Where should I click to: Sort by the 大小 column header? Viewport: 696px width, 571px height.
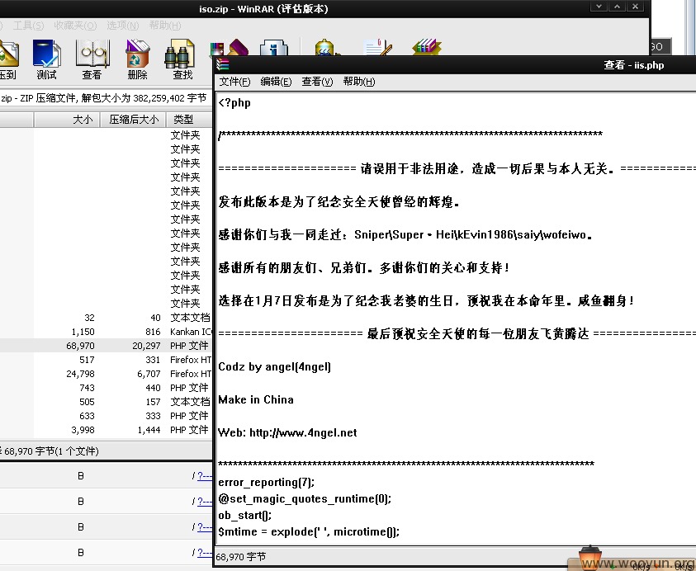67,120
